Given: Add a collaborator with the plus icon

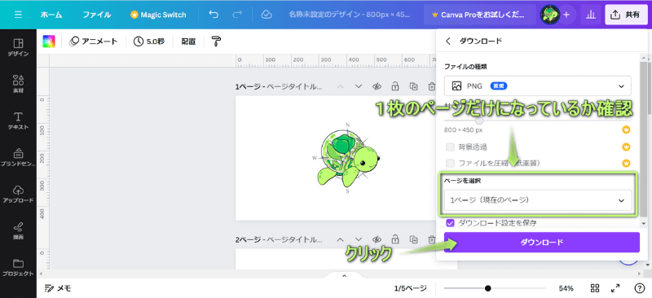Looking at the screenshot, I should (x=566, y=15).
